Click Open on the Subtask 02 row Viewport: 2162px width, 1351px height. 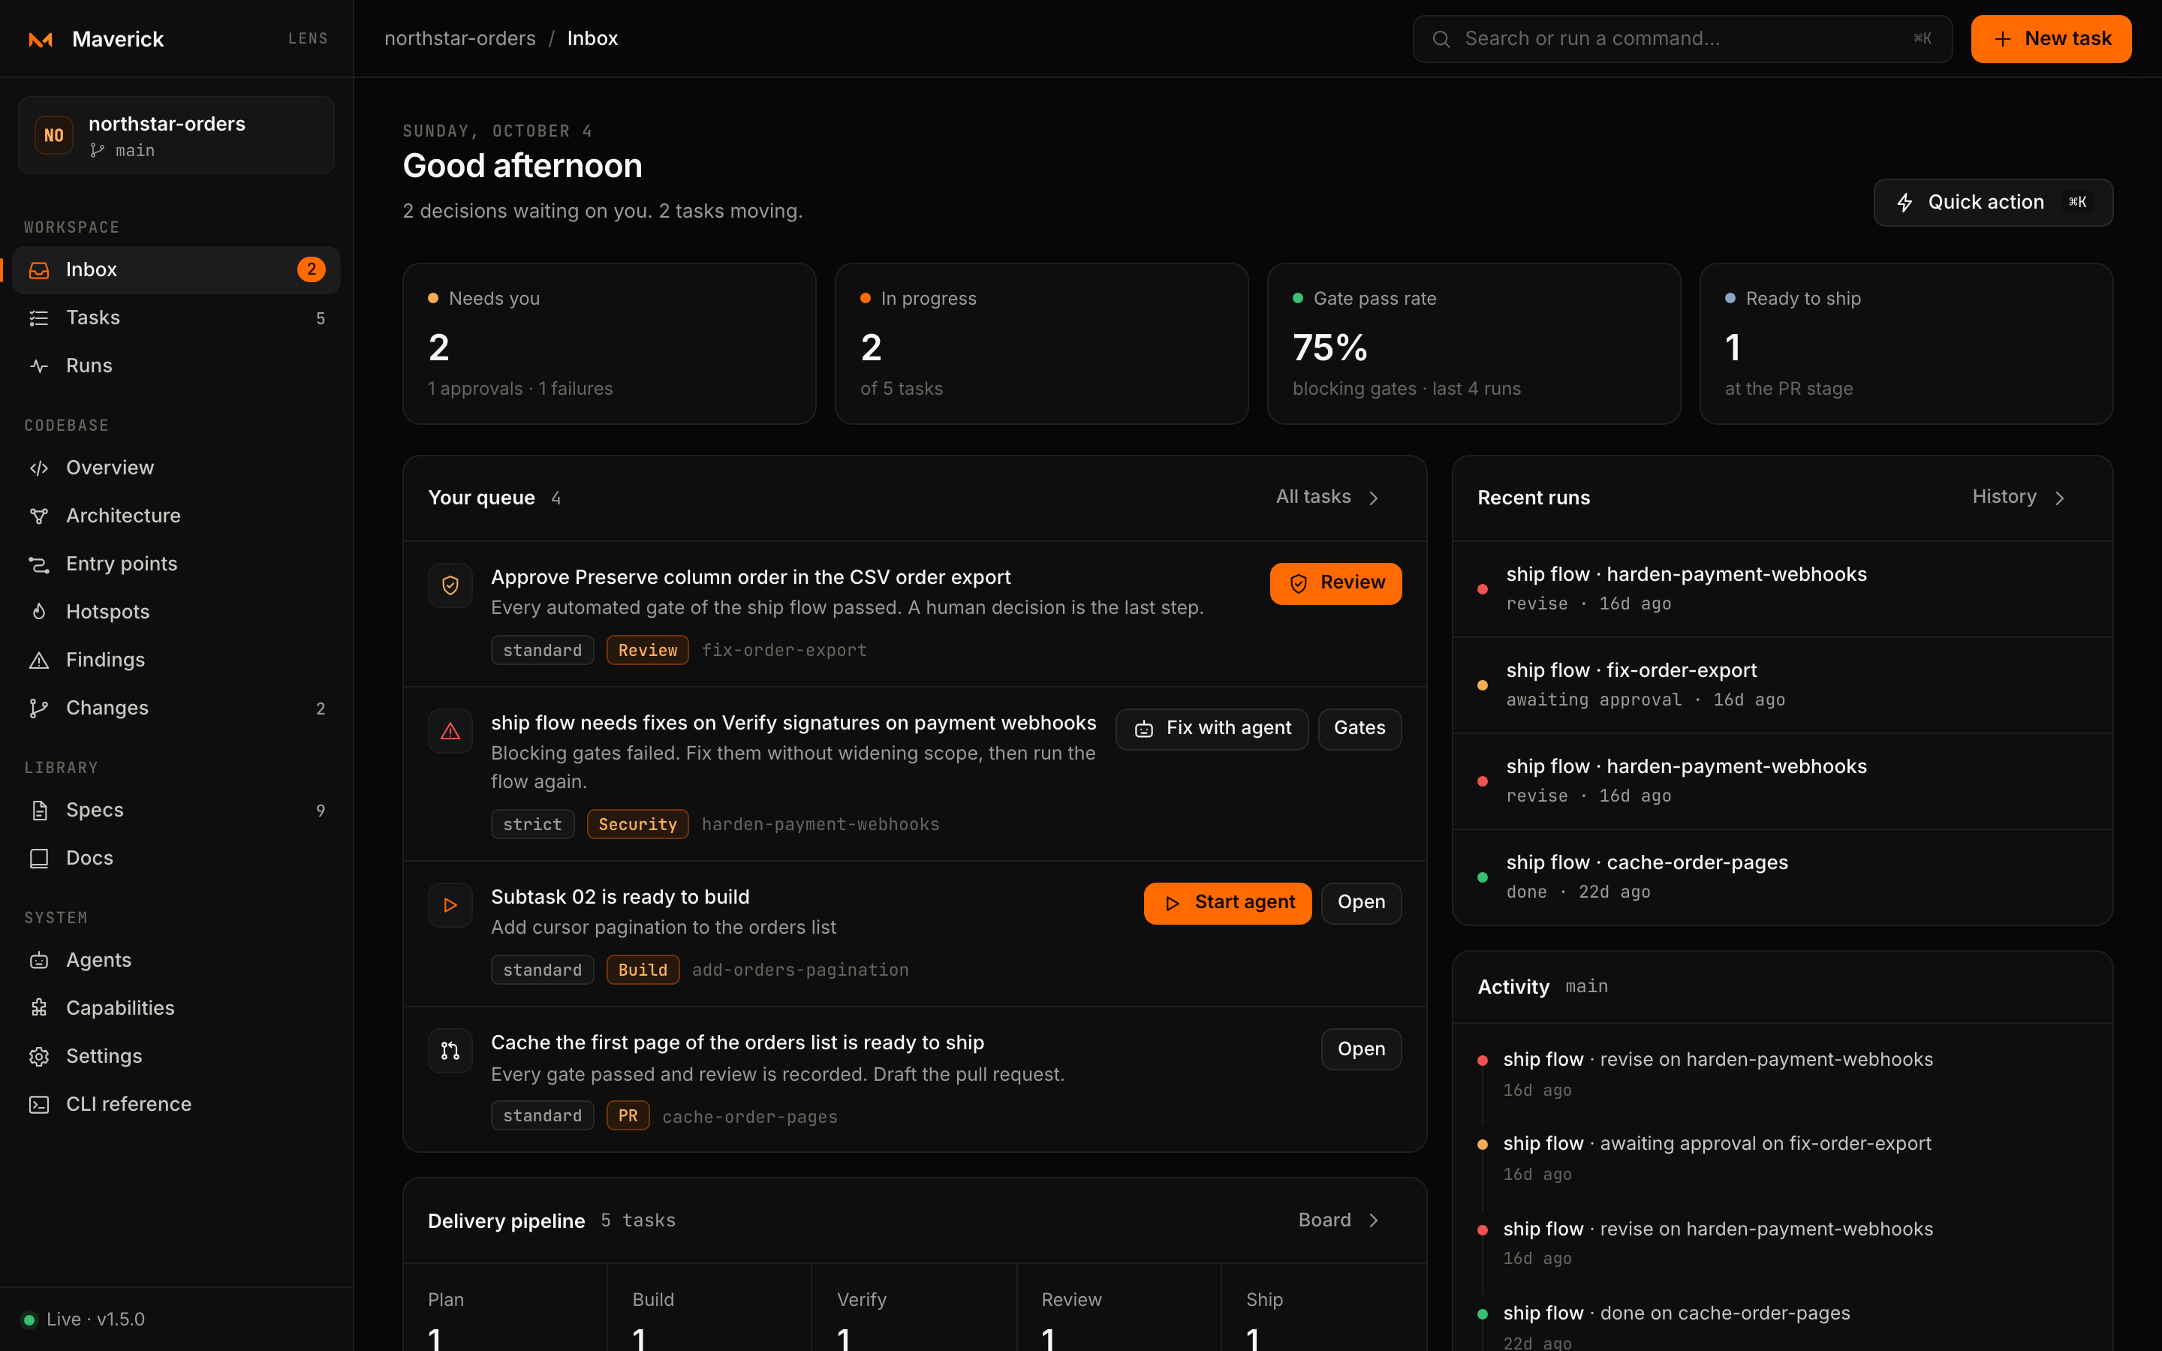click(x=1360, y=904)
